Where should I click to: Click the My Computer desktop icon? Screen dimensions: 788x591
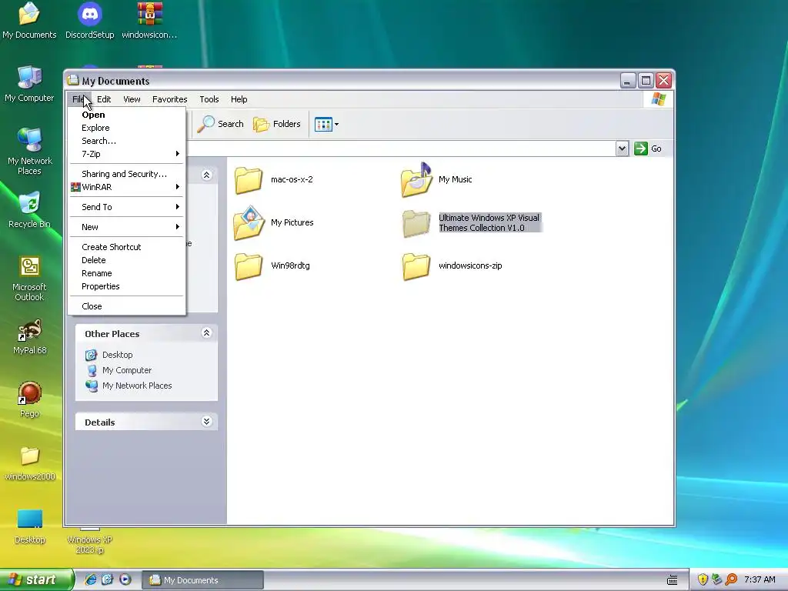[x=29, y=85]
